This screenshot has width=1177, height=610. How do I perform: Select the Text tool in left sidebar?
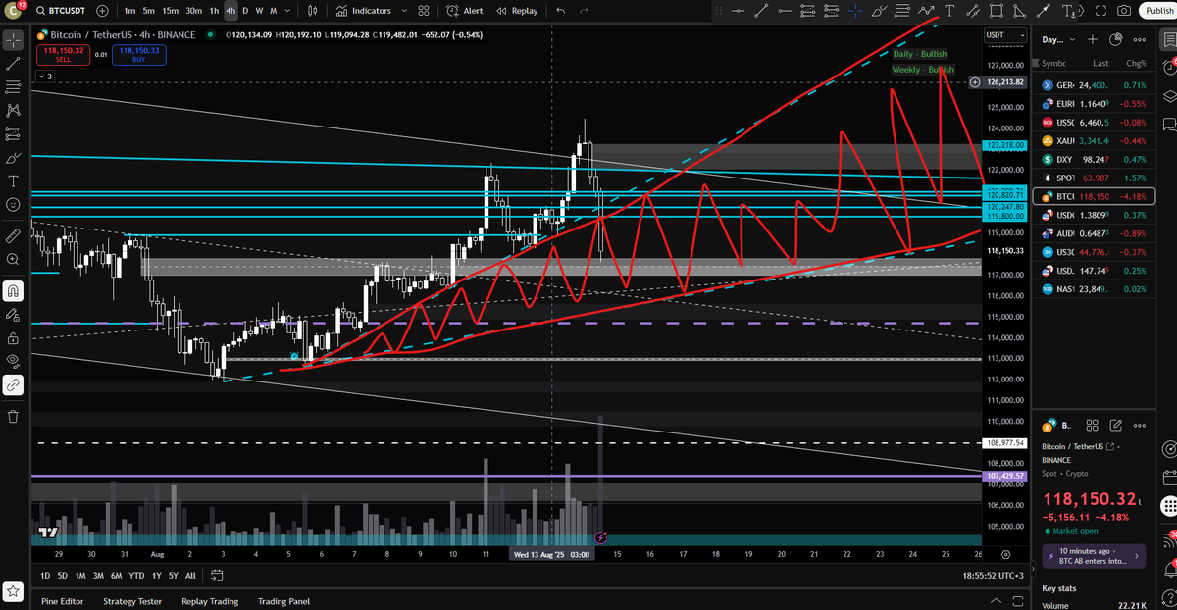13,181
